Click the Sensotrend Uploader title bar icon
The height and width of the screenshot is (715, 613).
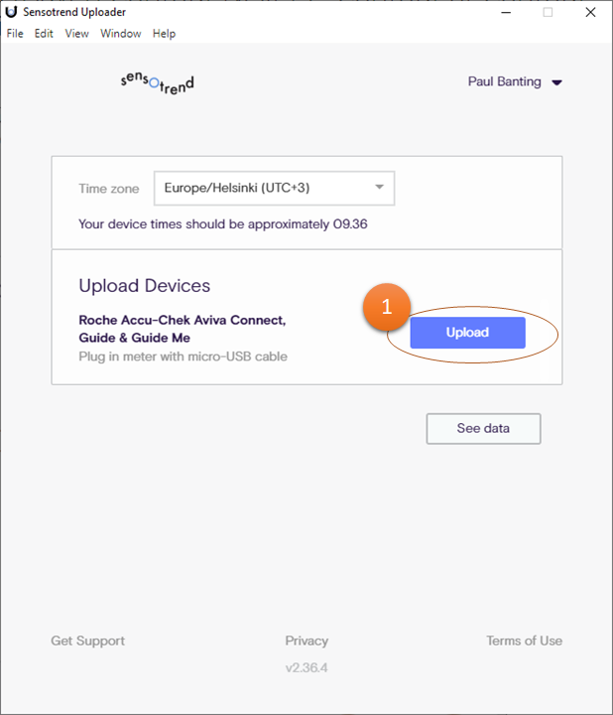pos(11,12)
